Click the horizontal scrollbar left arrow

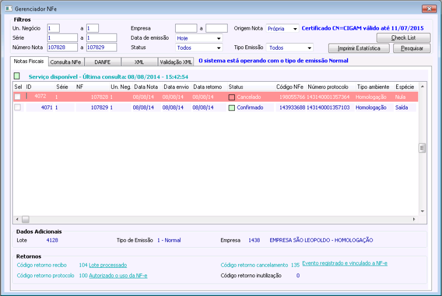point(17,219)
